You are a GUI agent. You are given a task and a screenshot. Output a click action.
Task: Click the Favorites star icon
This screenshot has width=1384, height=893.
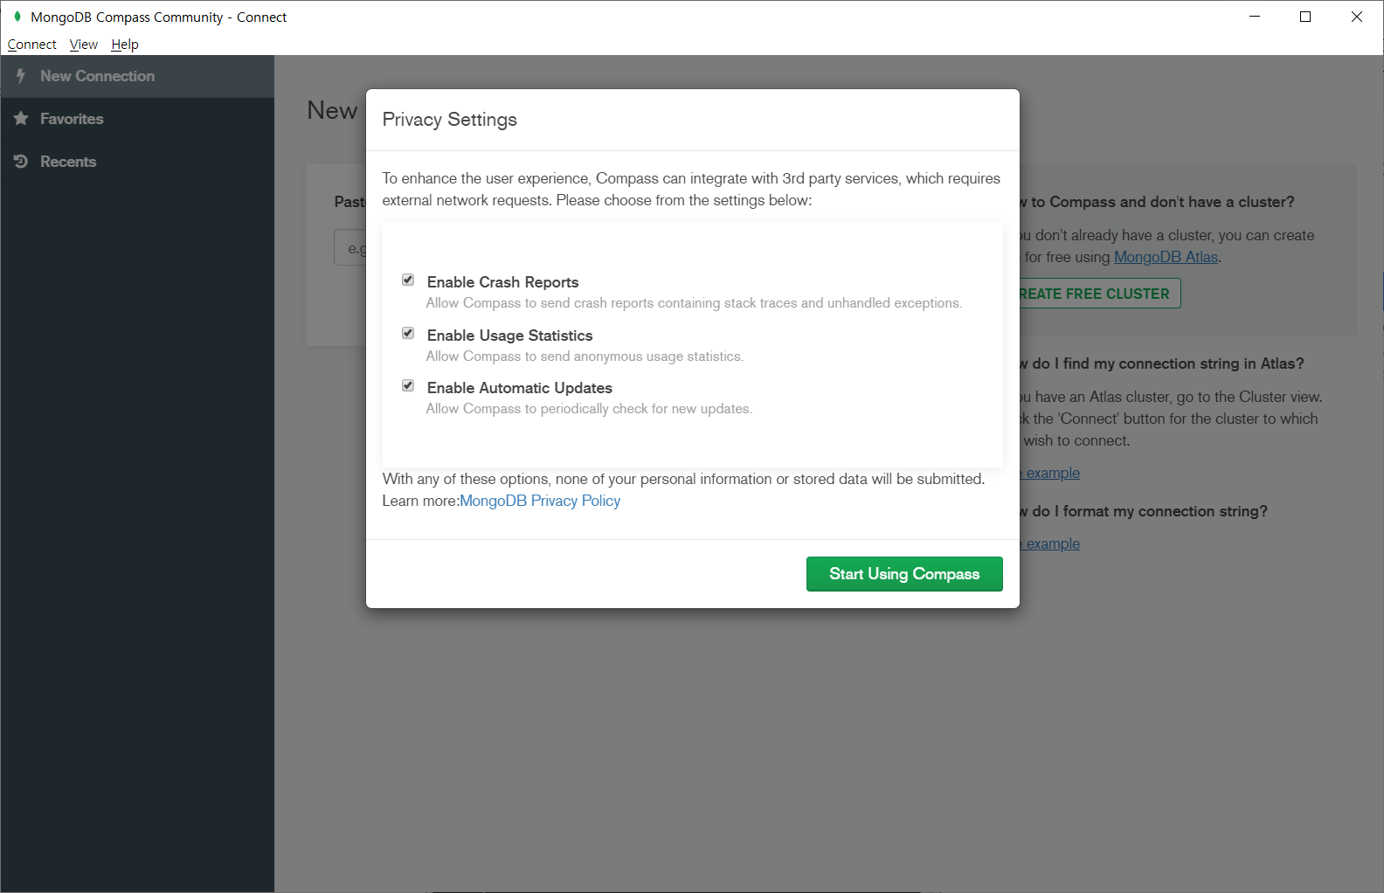pos(21,118)
